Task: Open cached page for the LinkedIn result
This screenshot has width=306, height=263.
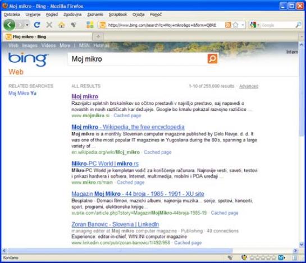Action: click(x=188, y=243)
